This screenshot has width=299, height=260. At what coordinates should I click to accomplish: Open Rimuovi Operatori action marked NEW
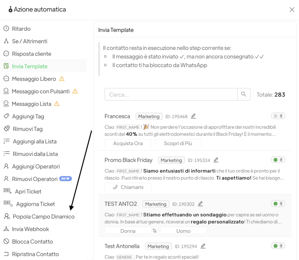click(35, 179)
